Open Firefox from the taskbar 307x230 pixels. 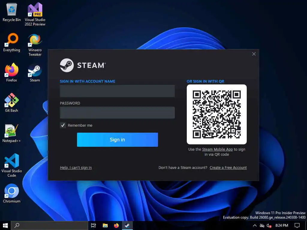pyautogui.click(x=116, y=226)
